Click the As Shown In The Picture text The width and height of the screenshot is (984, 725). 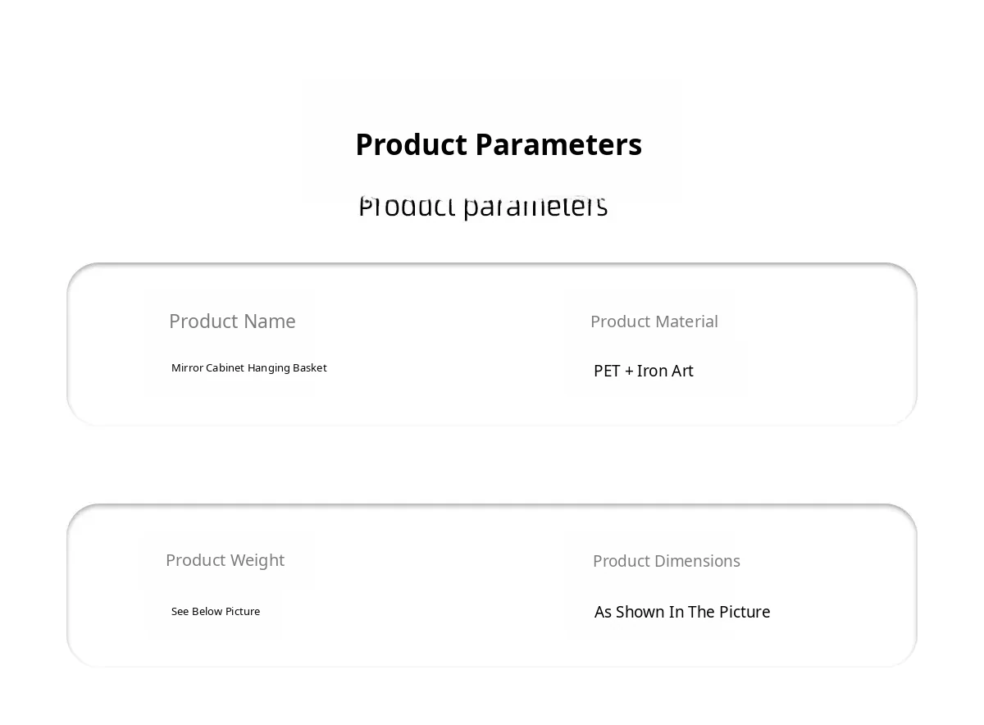(x=681, y=612)
